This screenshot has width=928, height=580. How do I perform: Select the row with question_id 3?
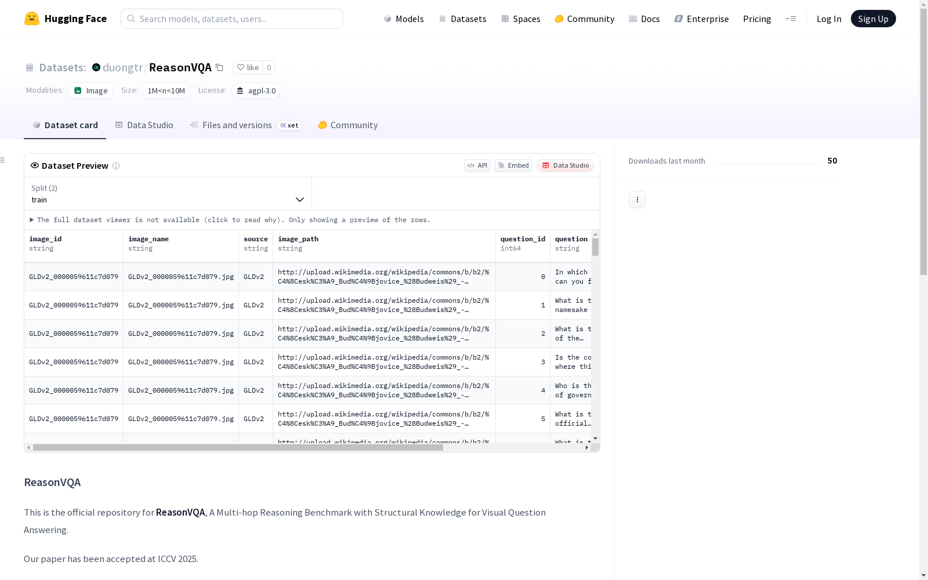(x=308, y=362)
